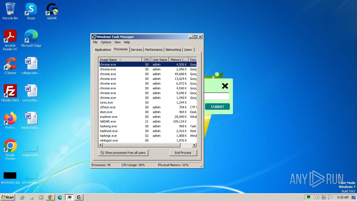Viewport: 357px width, 201px height.
Task: Switch to the Applications tab
Action: 103,50
